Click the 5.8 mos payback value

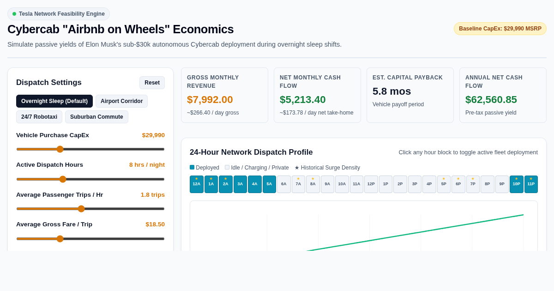(x=391, y=91)
